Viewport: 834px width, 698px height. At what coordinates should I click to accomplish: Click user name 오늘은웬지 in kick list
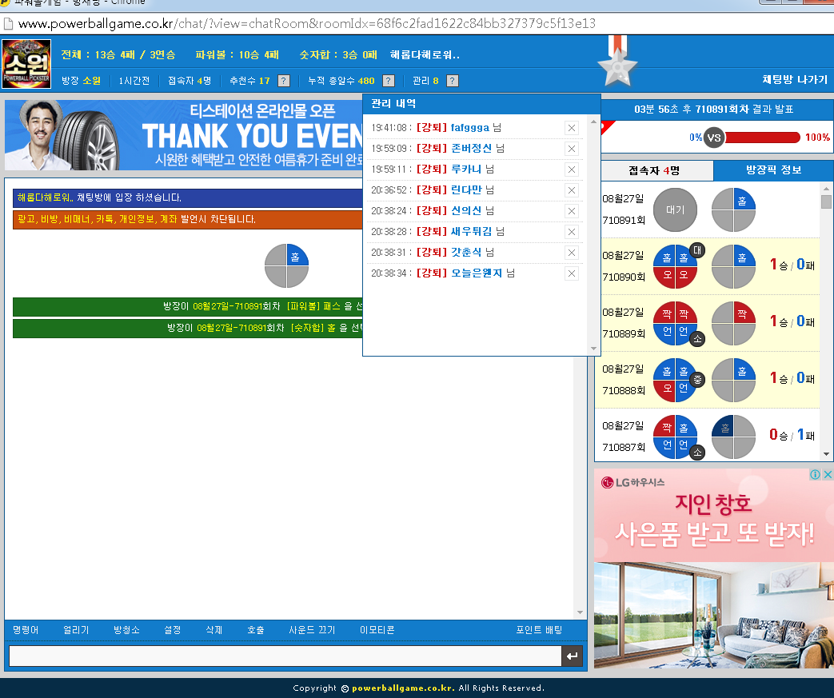point(477,273)
